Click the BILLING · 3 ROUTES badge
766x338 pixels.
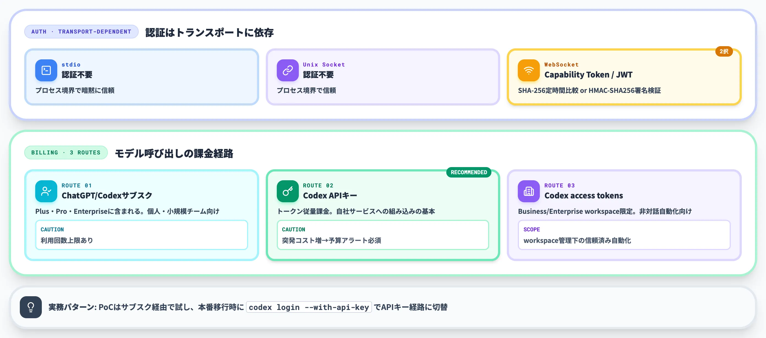pos(66,152)
